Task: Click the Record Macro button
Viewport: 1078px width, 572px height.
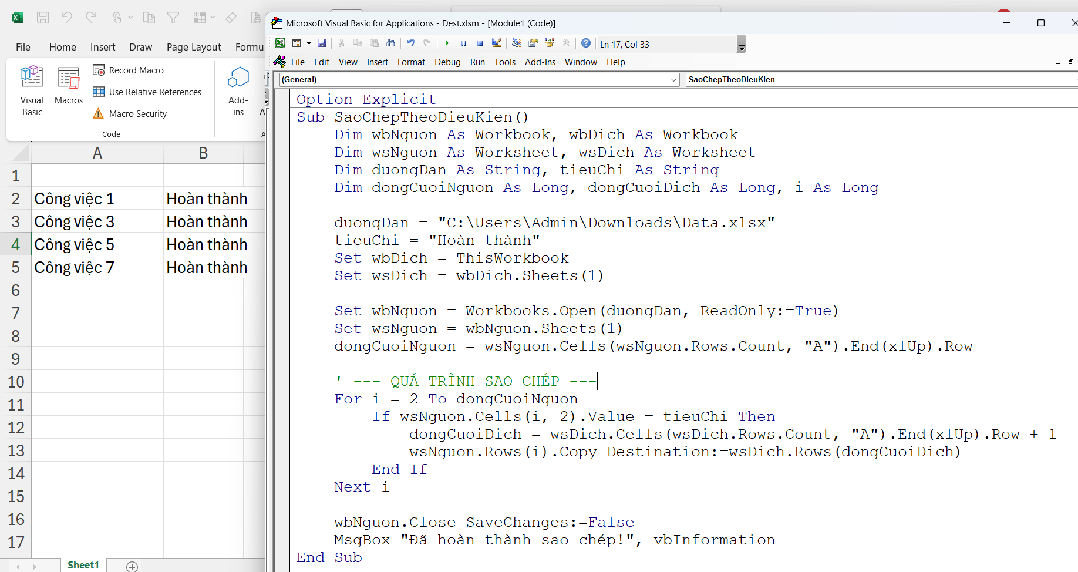Action: (x=129, y=70)
